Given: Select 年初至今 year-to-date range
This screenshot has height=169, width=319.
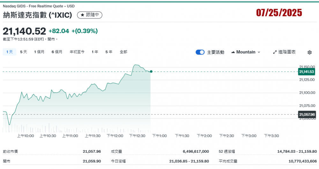Looking at the screenshot, I should point(77,52).
